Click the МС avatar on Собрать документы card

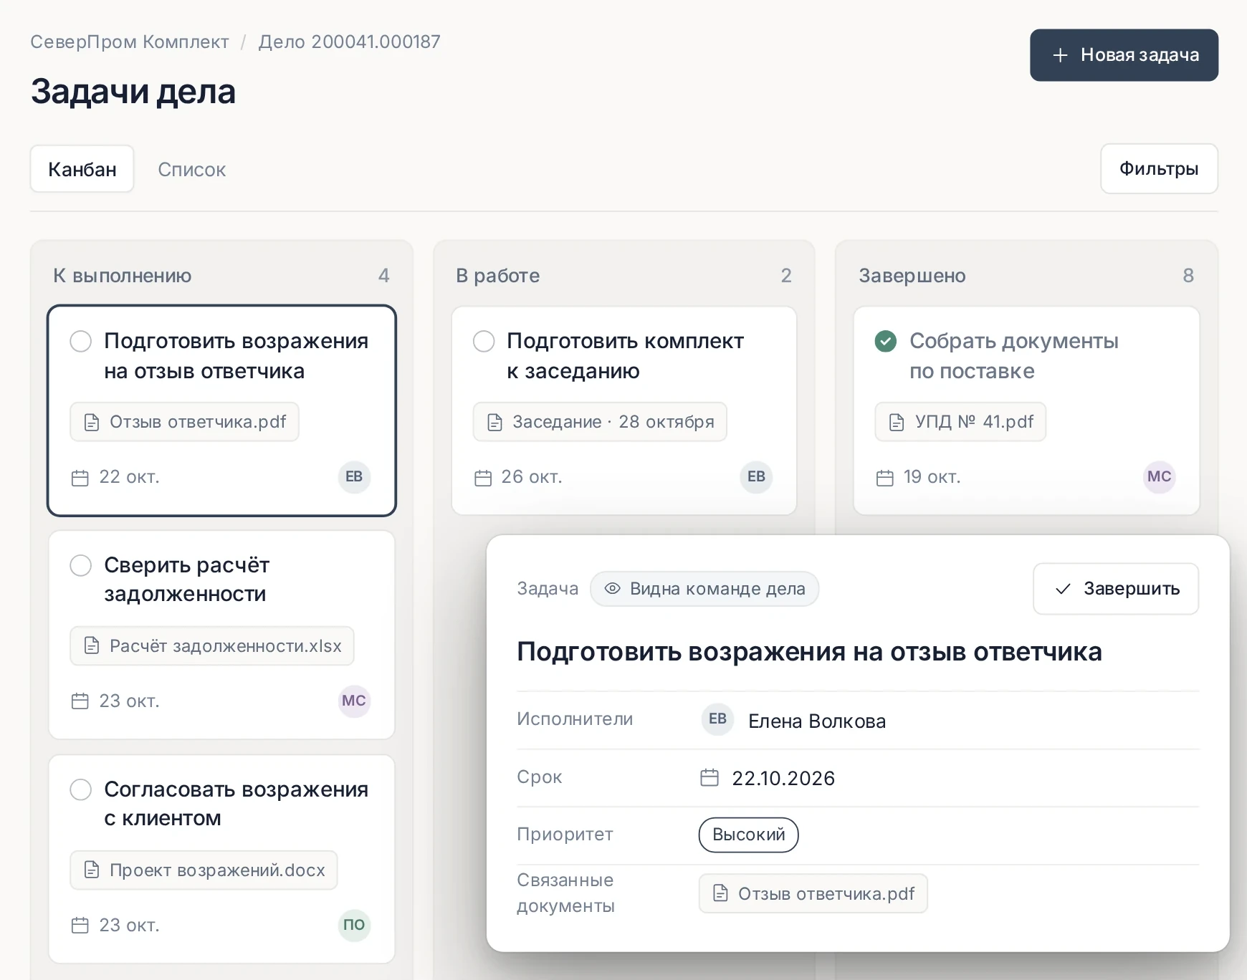[1159, 476]
